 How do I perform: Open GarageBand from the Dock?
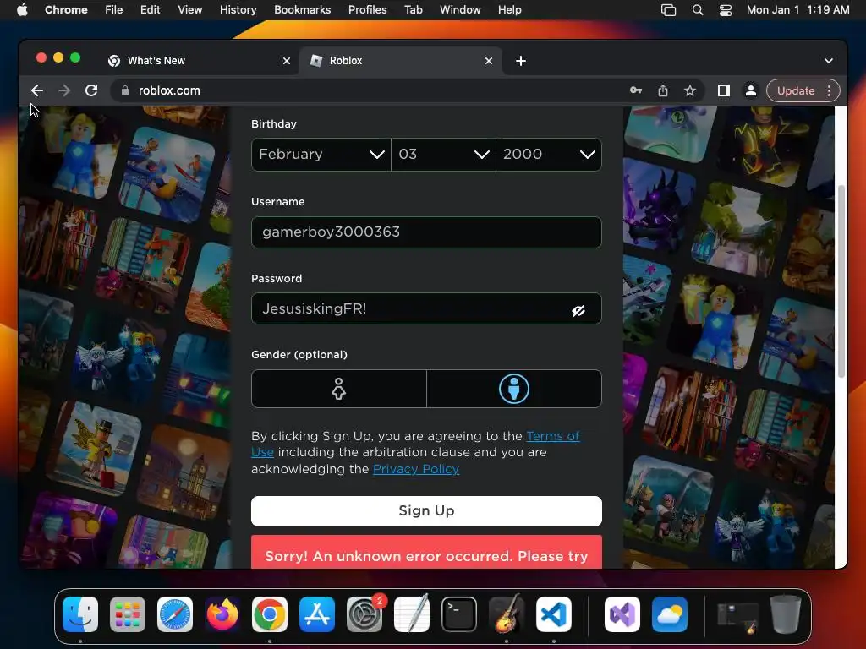coord(507,614)
